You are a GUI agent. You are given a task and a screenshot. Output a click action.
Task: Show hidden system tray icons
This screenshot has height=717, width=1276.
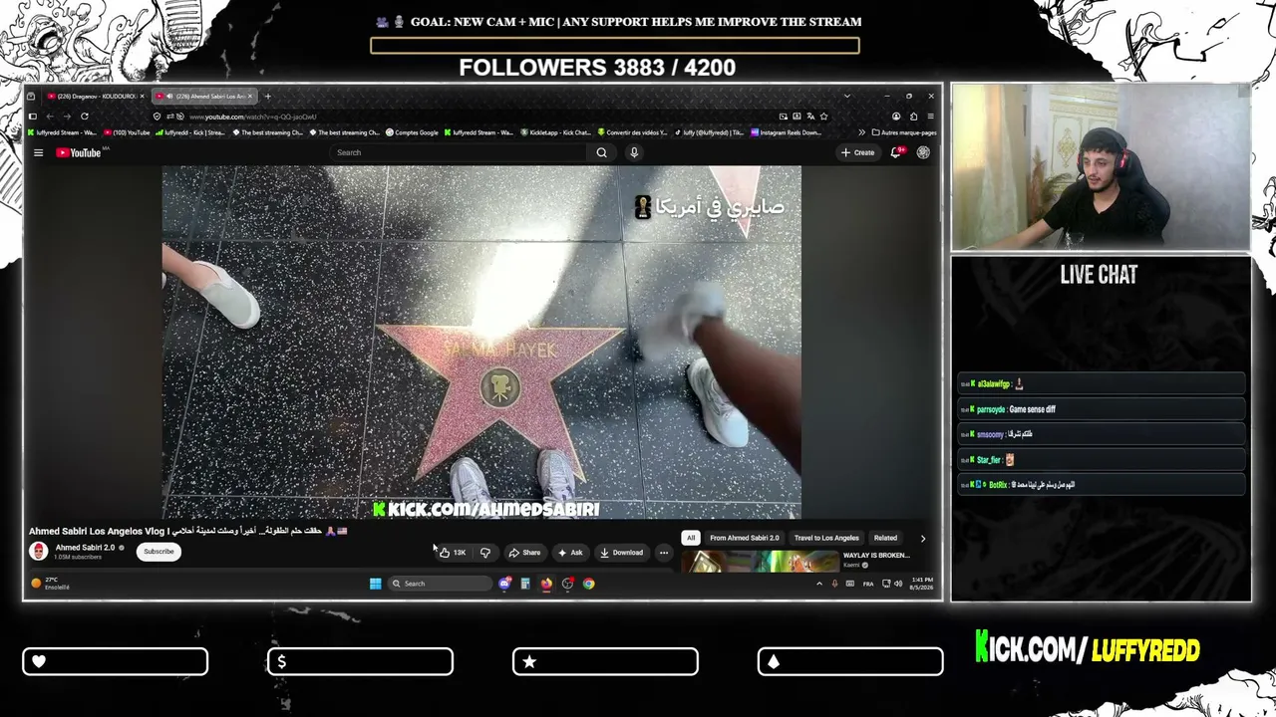click(x=819, y=584)
